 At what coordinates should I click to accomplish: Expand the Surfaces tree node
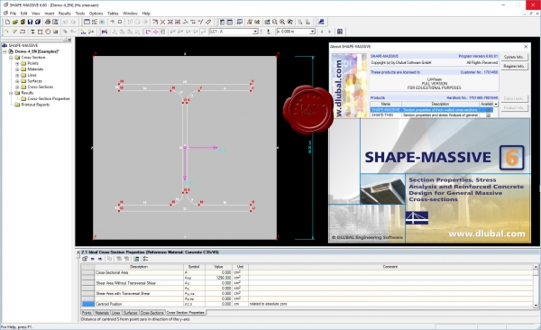tap(17, 81)
